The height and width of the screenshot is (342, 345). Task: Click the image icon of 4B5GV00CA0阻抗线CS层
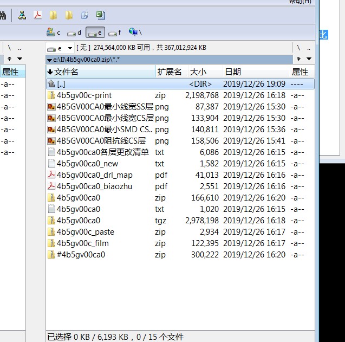(51, 141)
